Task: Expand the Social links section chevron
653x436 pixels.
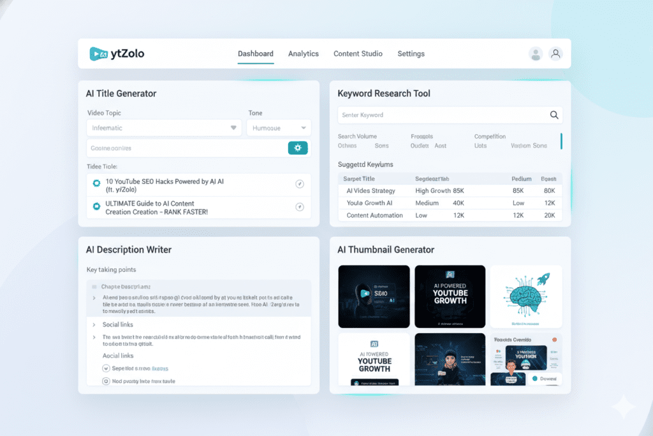Action: [x=94, y=325]
